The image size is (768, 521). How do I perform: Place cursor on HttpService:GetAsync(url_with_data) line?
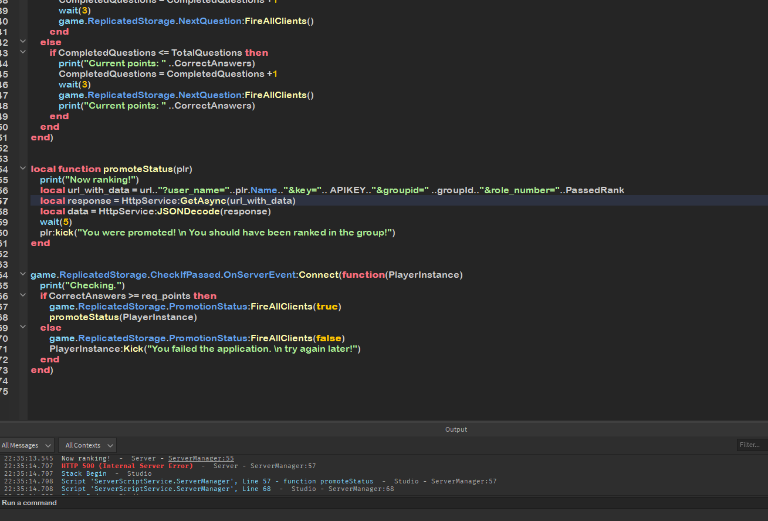168,200
